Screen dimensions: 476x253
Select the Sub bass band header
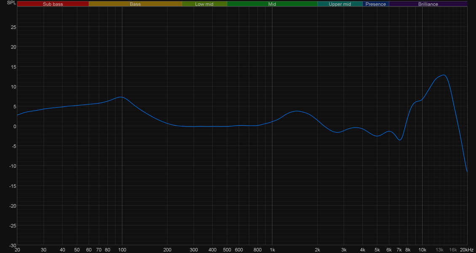point(53,4)
